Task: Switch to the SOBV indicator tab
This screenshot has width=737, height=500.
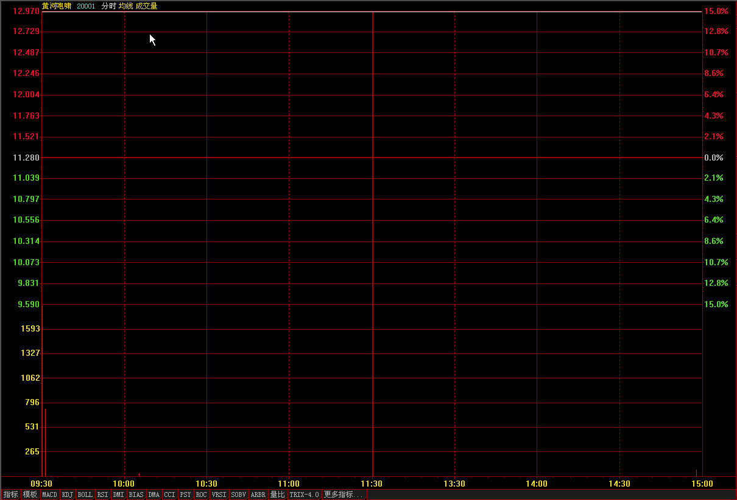Action: pos(238,495)
